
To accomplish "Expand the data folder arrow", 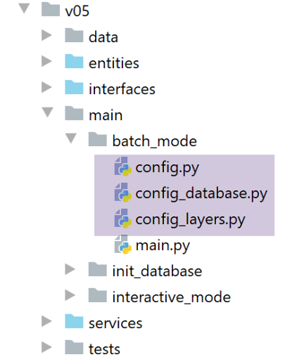I will point(46,35).
